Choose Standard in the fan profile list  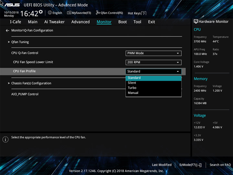[x=153, y=78]
